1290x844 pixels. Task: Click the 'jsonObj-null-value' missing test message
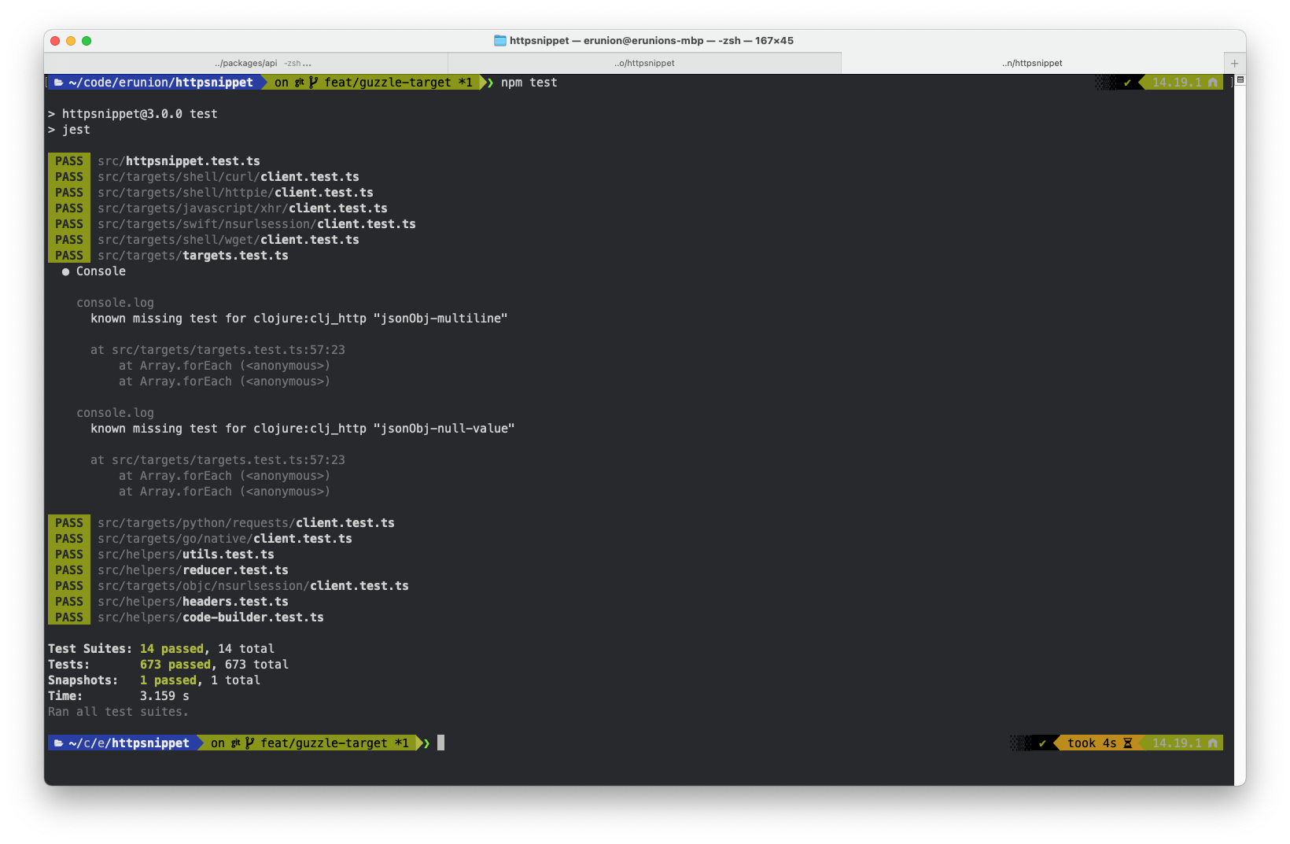pos(303,429)
